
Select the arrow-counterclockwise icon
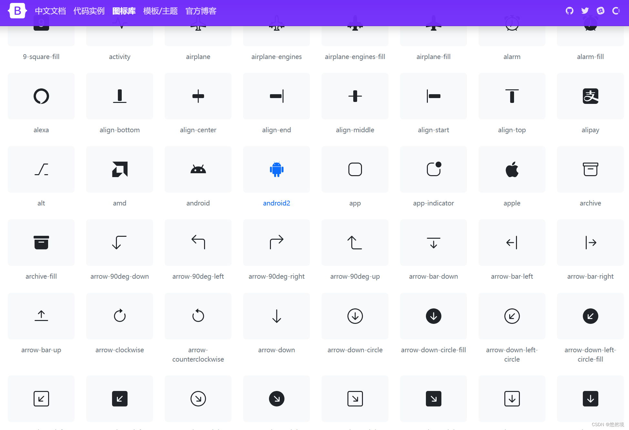[x=198, y=316]
